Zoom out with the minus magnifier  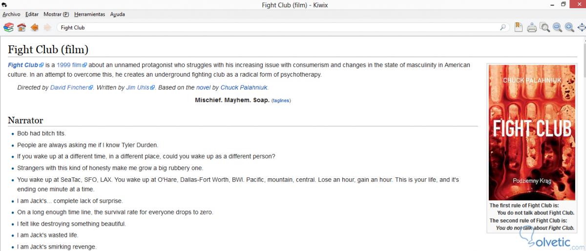pos(557,28)
